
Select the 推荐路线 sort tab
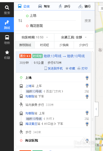[25, 45]
